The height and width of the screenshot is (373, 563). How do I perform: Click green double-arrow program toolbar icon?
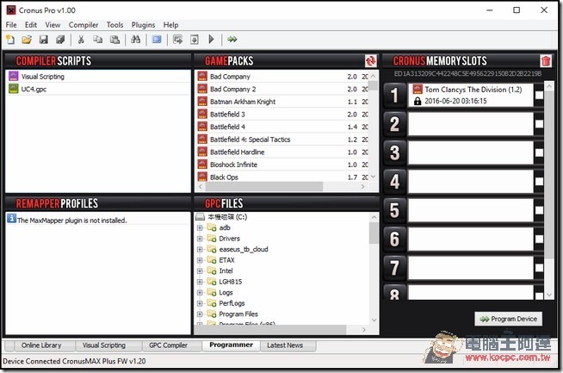click(232, 39)
